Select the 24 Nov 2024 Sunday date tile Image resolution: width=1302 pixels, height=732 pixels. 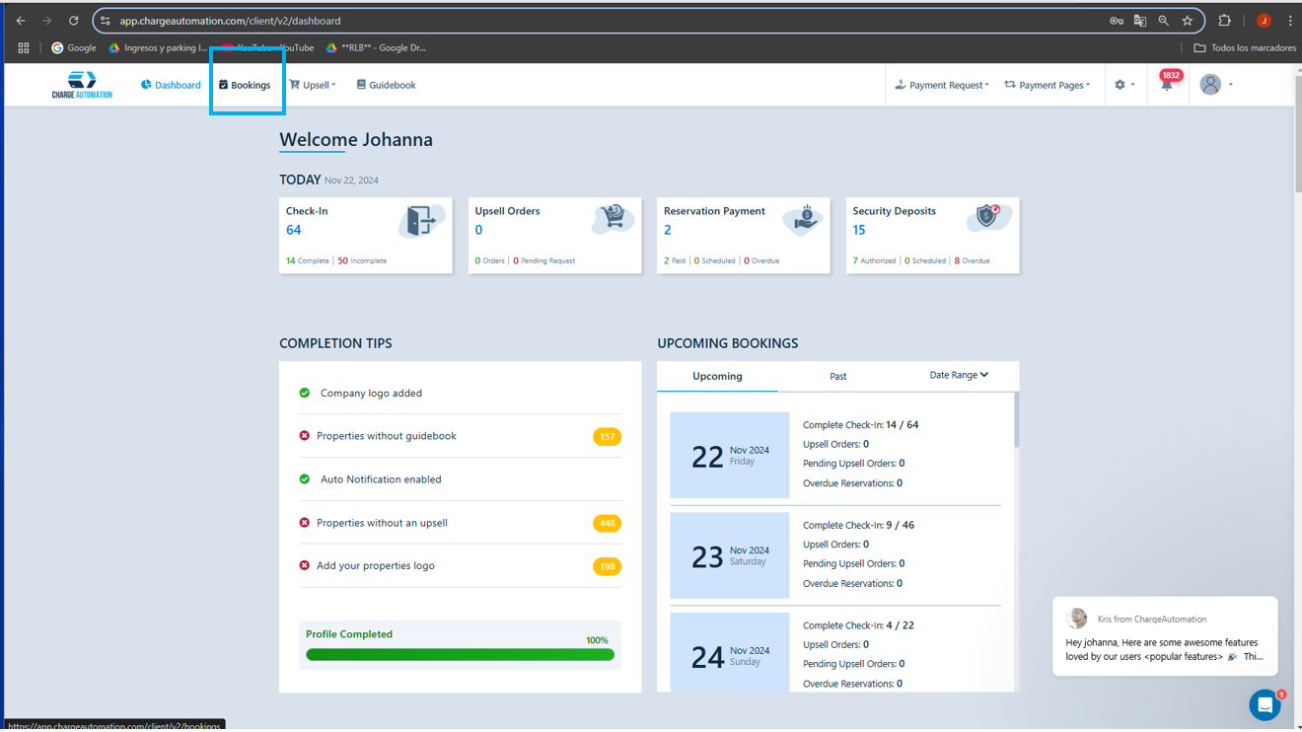click(730, 651)
